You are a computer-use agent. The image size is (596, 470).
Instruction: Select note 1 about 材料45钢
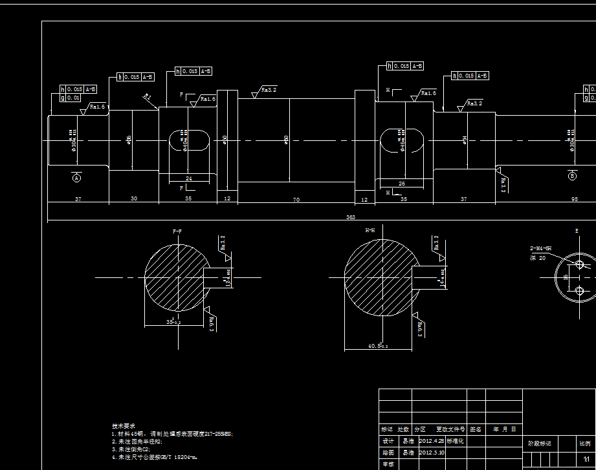tap(172, 434)
